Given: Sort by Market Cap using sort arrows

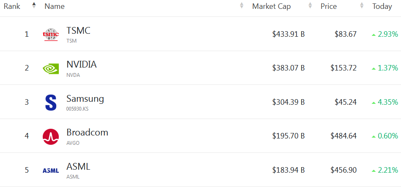Looking at the screenshot, I should coord(310,6).
